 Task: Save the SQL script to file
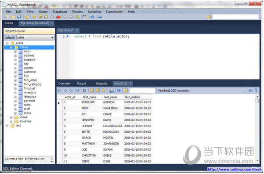coord(19,17)
